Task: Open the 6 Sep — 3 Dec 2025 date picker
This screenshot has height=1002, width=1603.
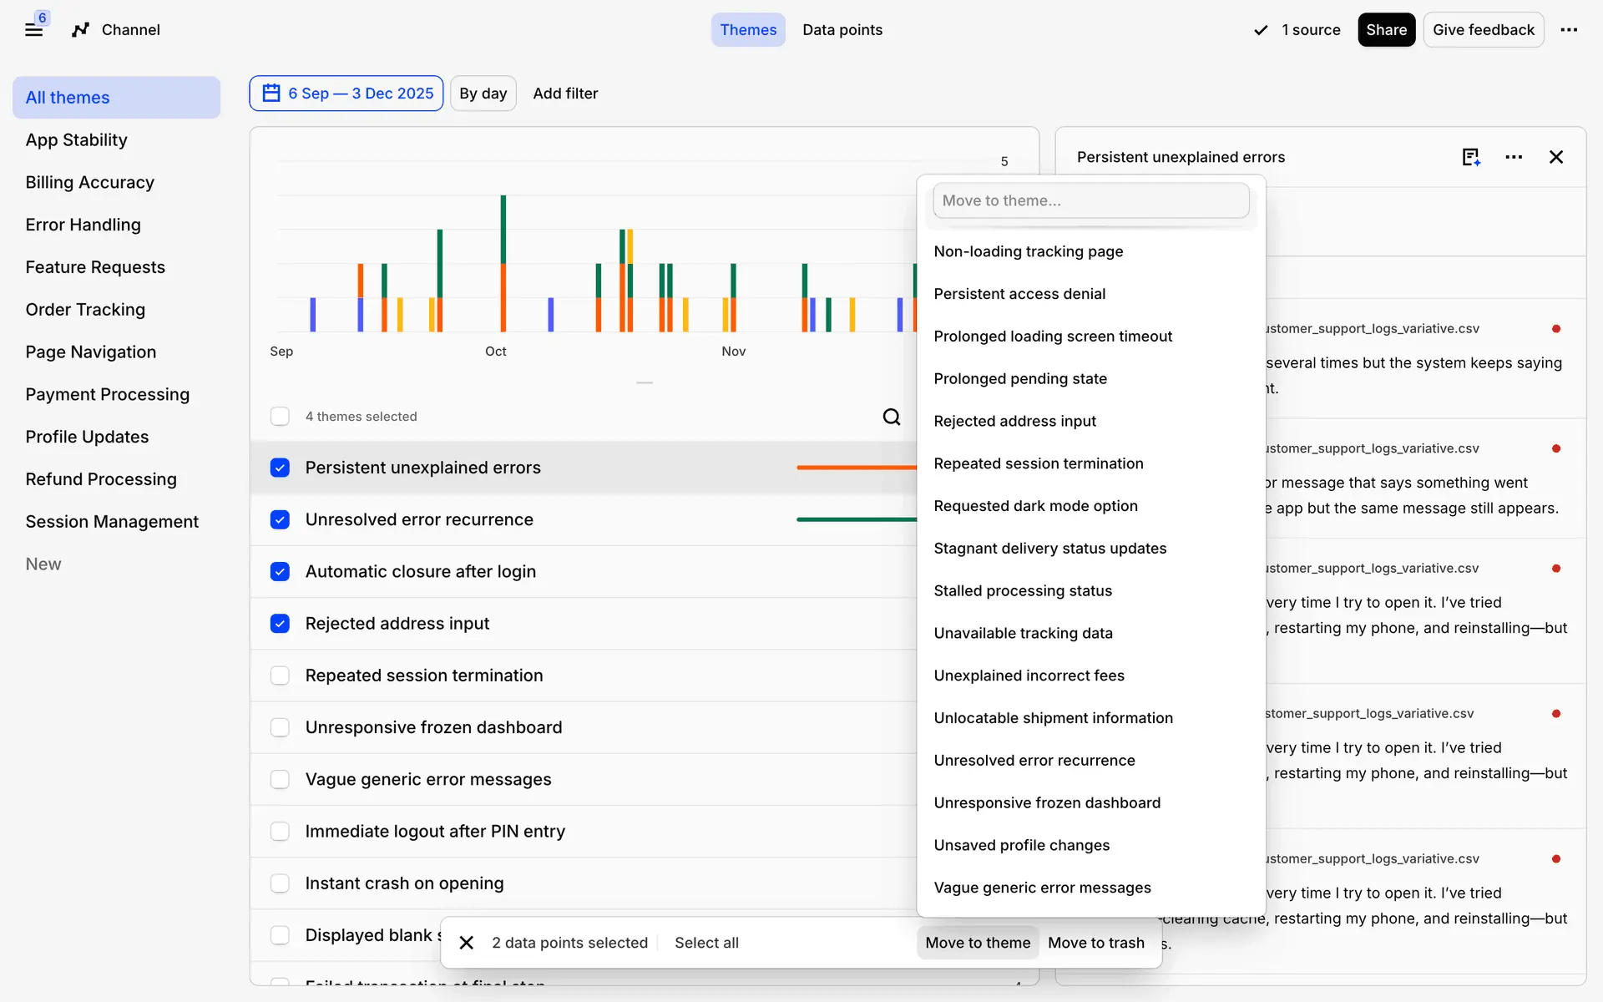Action: pyautogui.click(x=360, y=94)
